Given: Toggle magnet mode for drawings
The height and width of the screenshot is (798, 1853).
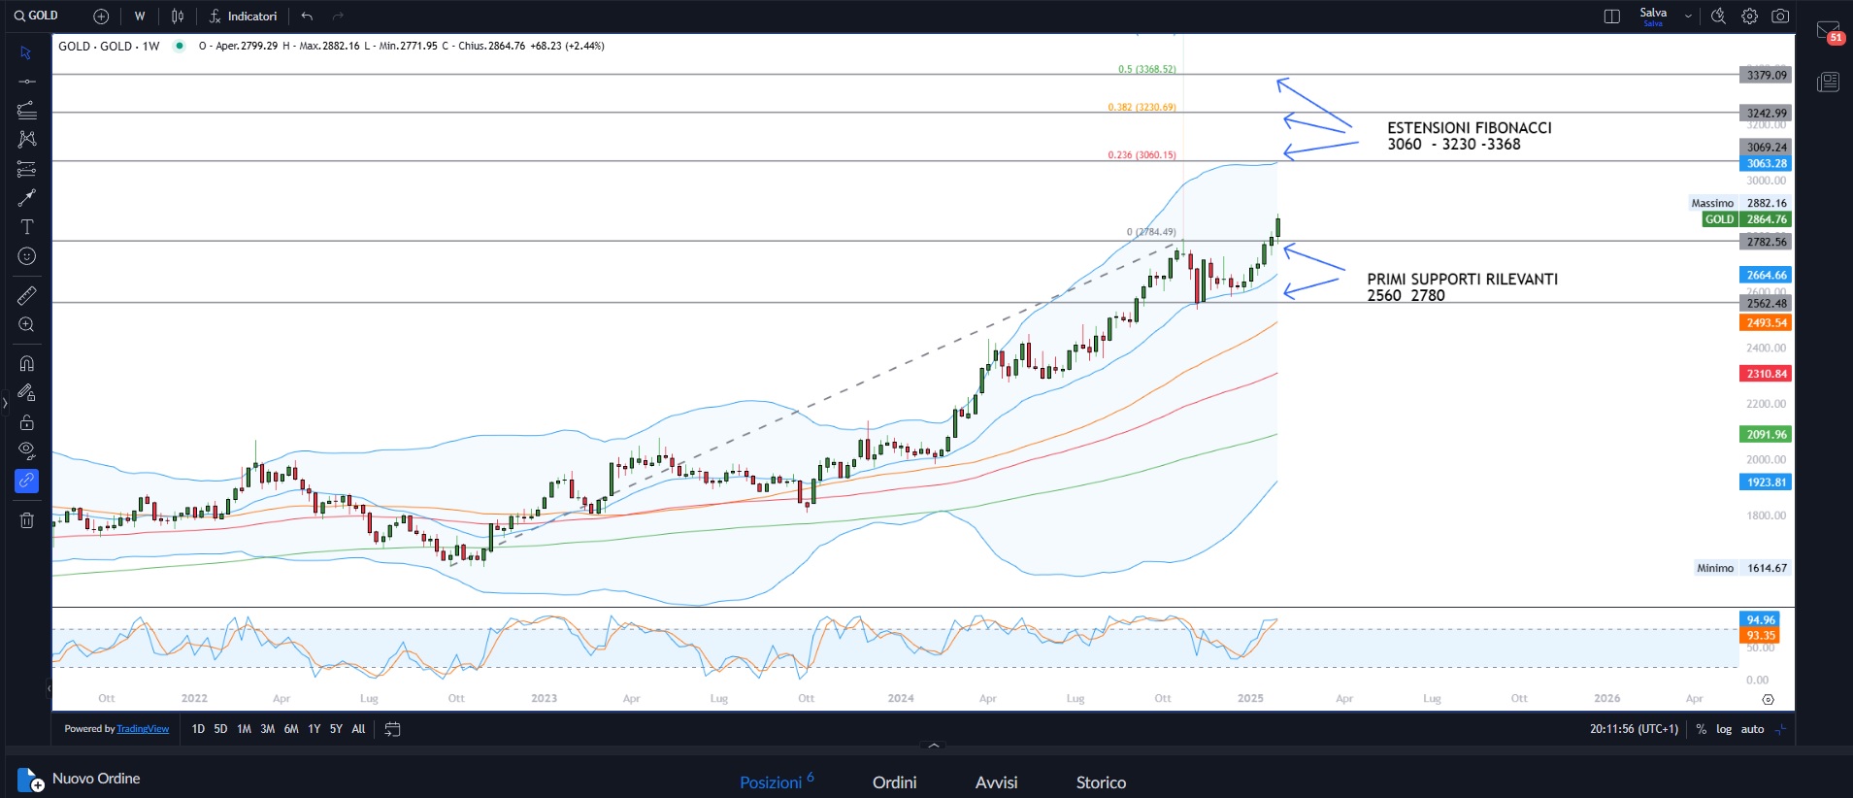Looking at the screenshot, I should pyautogui.click(x=27, y=363).
